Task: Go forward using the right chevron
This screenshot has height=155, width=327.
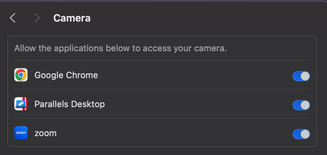Action: pyautogui.click(x=37, y=18)
